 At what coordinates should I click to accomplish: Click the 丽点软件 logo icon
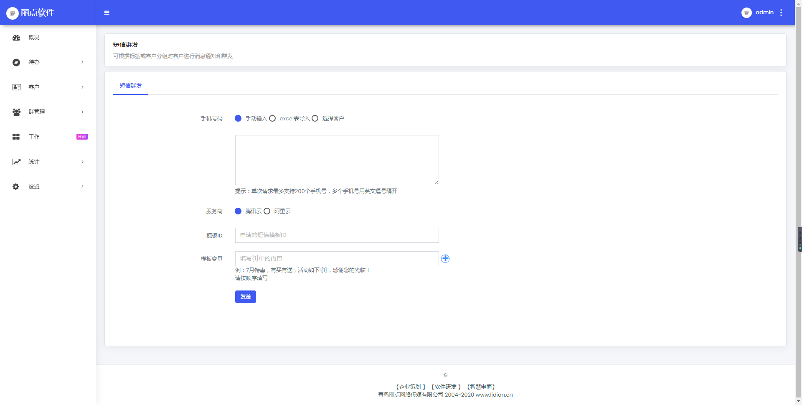coord(13,13)
